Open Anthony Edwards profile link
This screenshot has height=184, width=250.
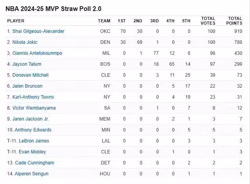[33, 130]
